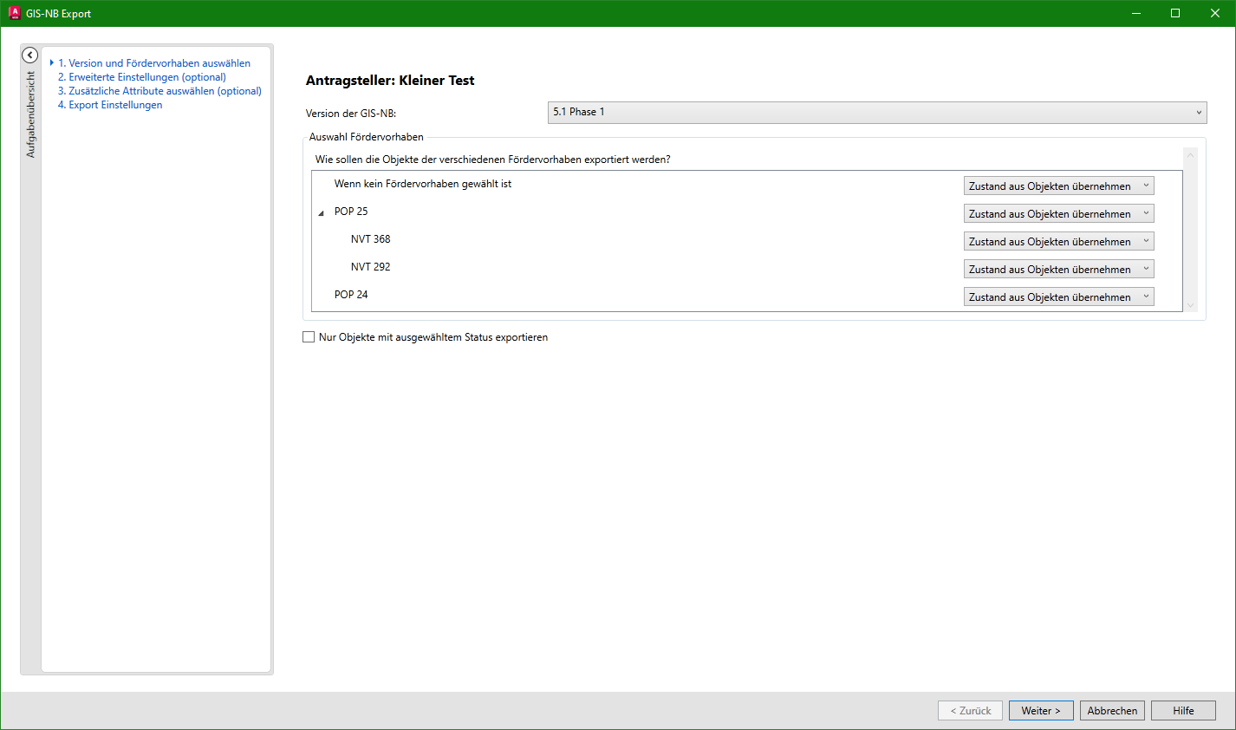Click the GIS-NB Export application icon in the title bar
The height and width of the screenshot is (730, 1236).
pos(14,13)
